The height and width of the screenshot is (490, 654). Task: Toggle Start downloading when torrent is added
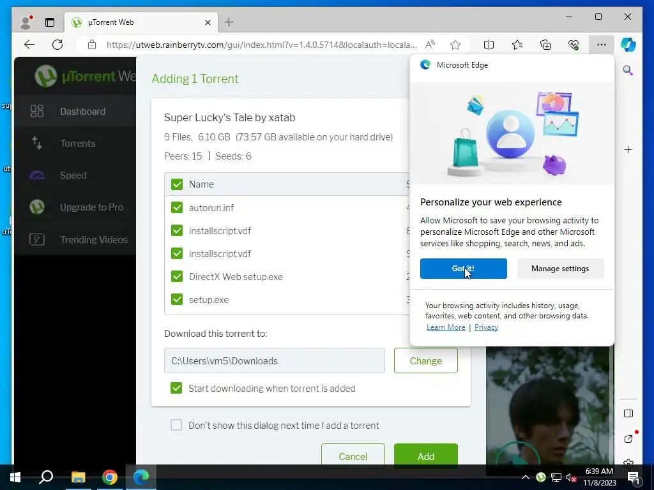pyautogui.click(x=176, y=388)
